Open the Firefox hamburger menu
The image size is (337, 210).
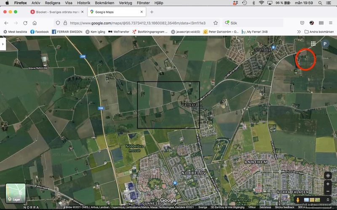331,23
